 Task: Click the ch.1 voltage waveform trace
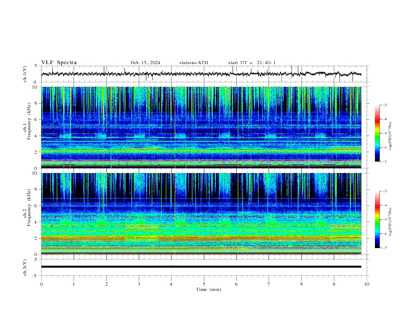pos(201,74)
